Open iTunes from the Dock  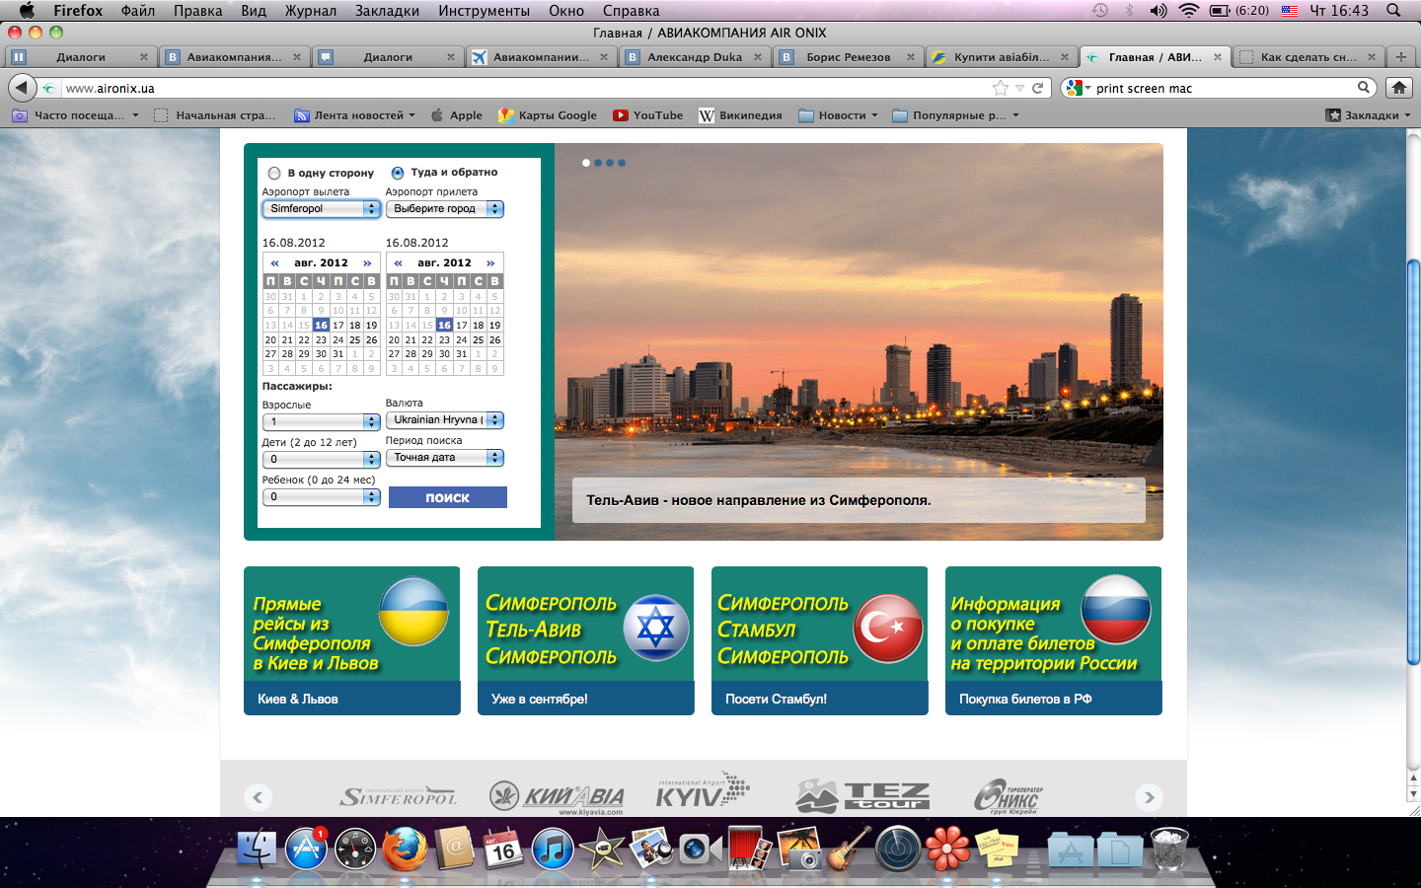click(x=553, y=849)
